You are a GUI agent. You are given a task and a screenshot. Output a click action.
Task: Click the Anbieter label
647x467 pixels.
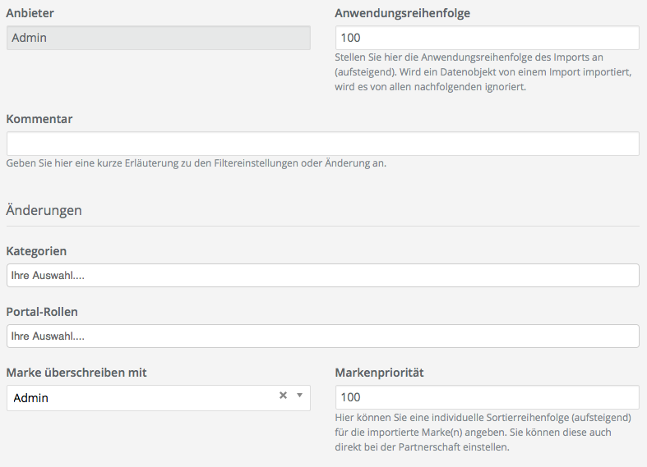click(30, 13)
